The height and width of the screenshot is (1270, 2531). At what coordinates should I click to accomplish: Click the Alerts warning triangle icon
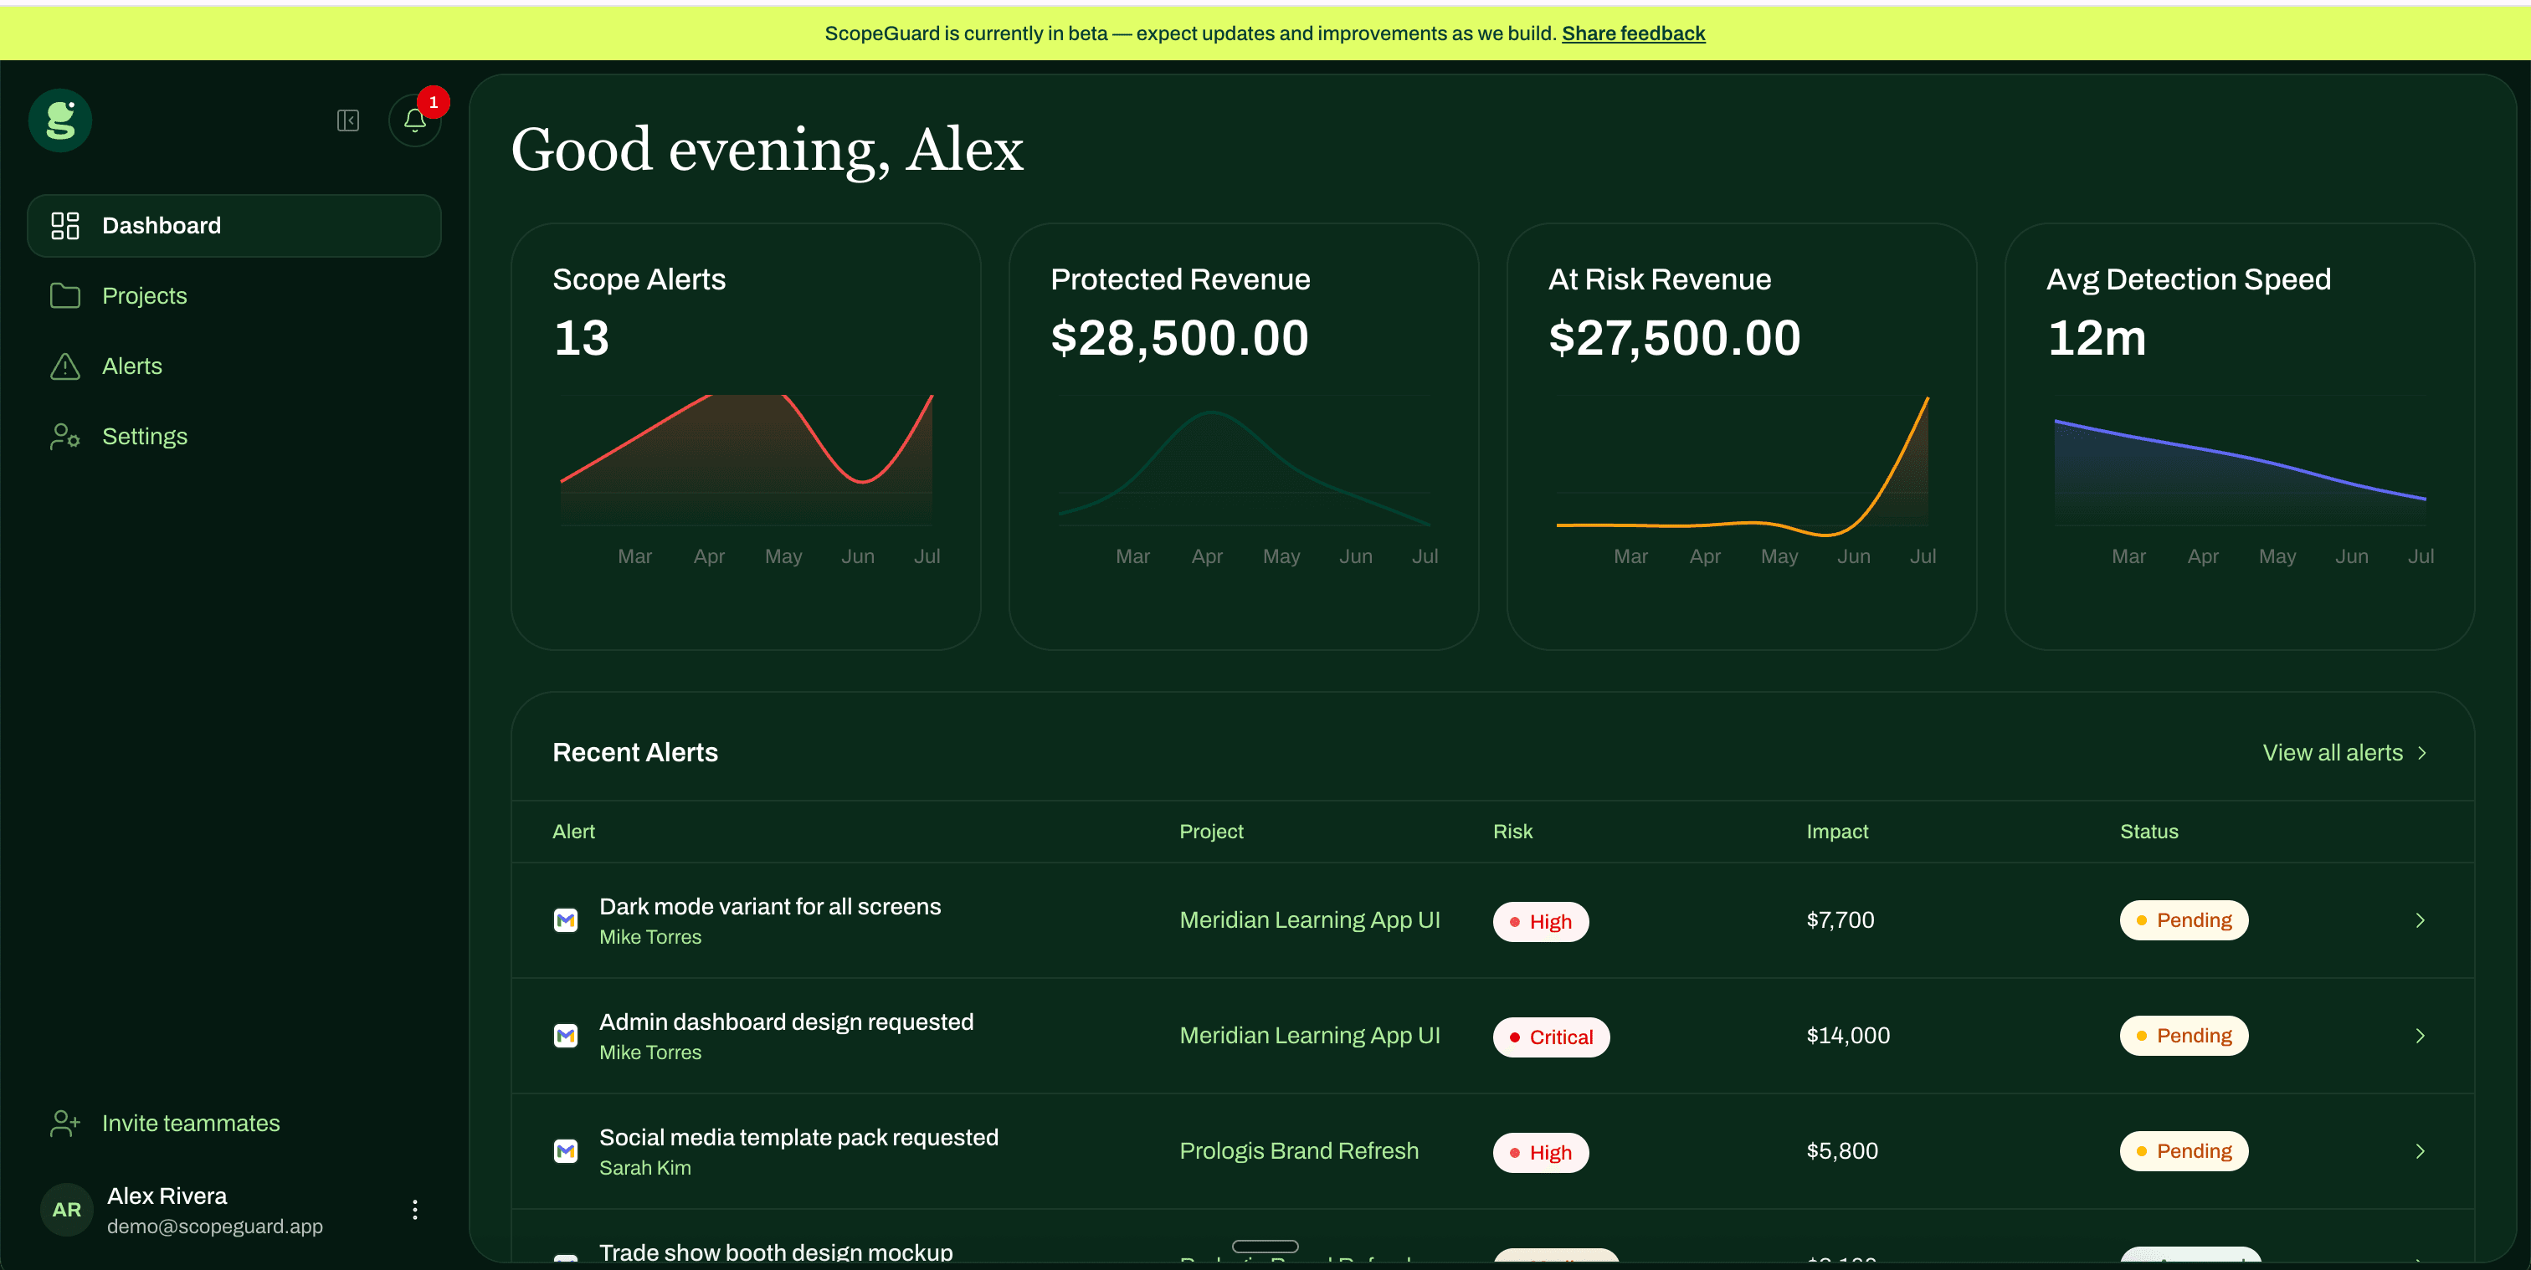(x=64, y=366)
